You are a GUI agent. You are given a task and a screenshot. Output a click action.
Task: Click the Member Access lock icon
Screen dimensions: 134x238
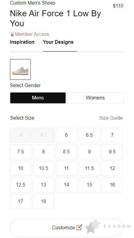tap(12, 34)
